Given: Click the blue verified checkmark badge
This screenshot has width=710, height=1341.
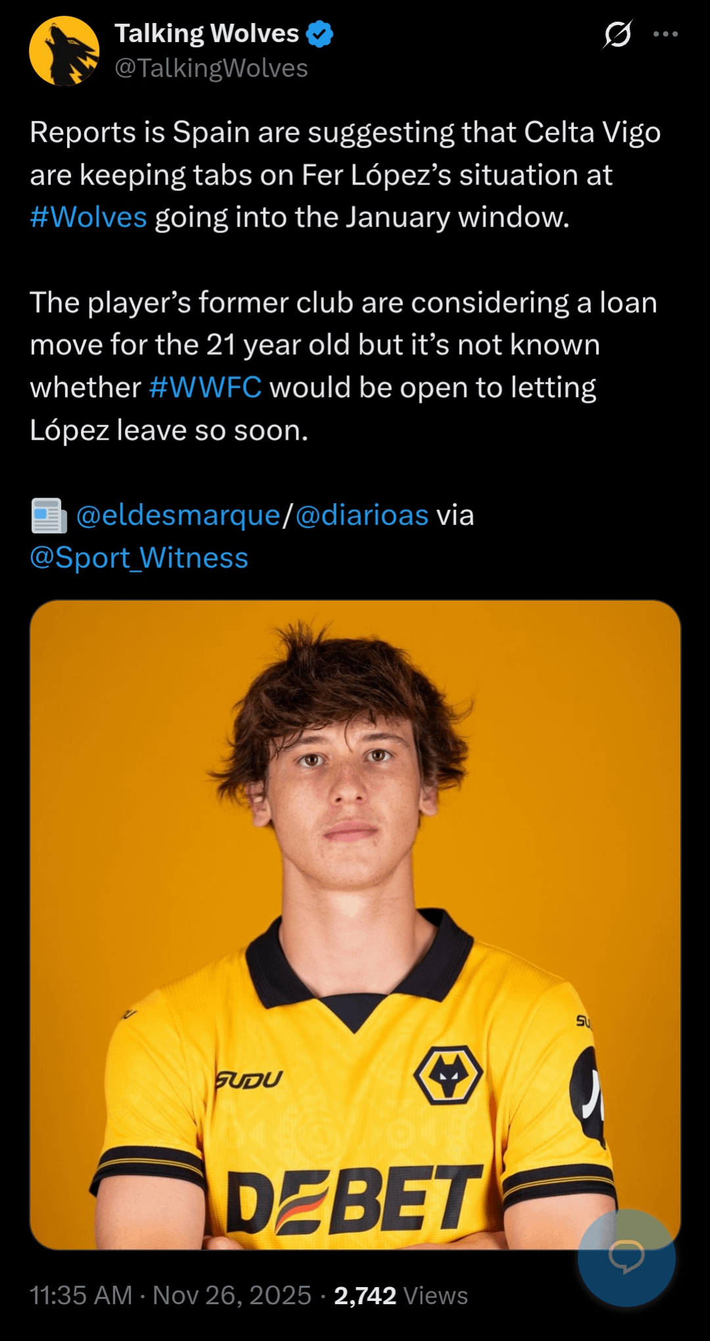Looking at the screenshot, I should tap(319, 34).
